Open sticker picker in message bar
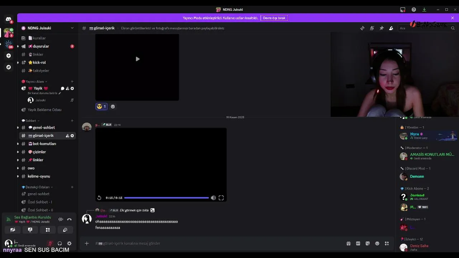 (x=368, y=243)
